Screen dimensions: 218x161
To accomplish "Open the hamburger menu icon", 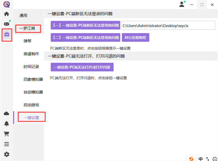I will (x=6, y=144).
